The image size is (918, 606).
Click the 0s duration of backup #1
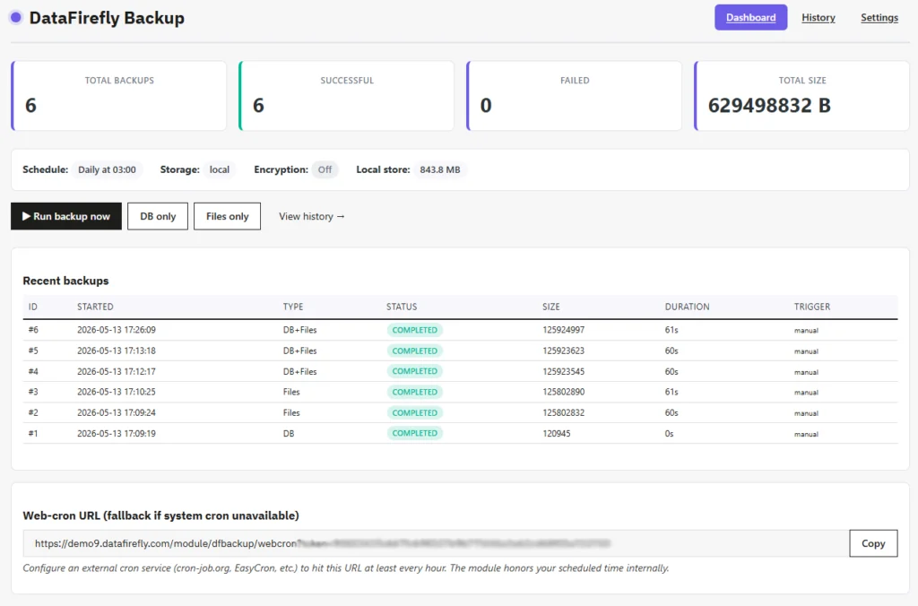tap(669, 433)
